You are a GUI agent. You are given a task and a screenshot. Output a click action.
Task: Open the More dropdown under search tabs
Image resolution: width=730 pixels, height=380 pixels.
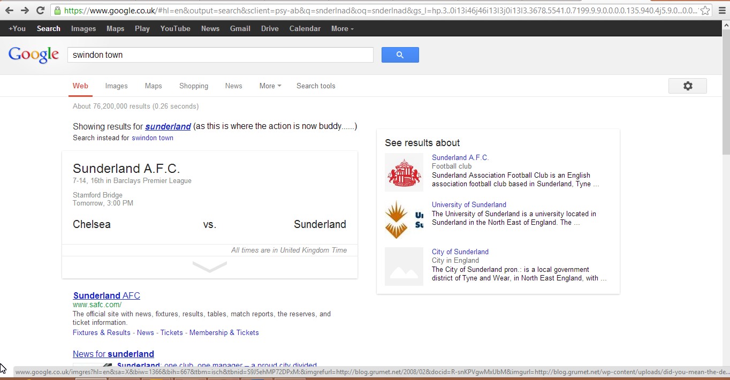point(270,86)
